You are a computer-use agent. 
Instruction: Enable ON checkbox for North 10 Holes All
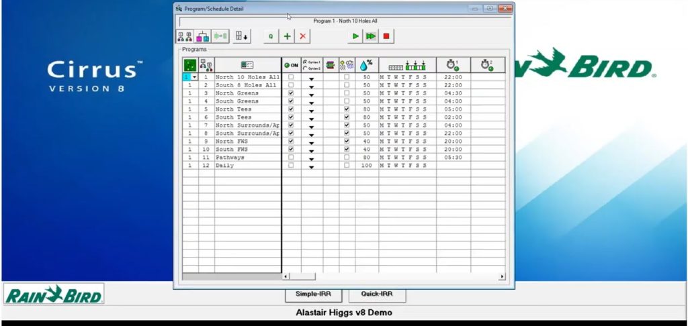coord(291,77)
